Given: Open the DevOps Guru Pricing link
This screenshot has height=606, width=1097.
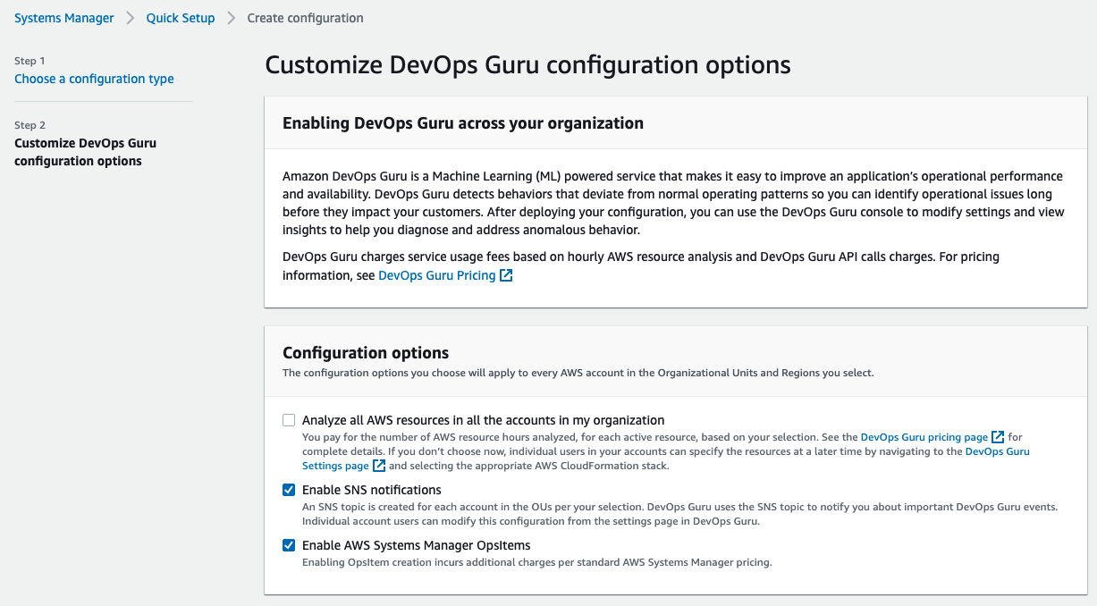Looking at the screenshot, I should (x=436, y=275).
